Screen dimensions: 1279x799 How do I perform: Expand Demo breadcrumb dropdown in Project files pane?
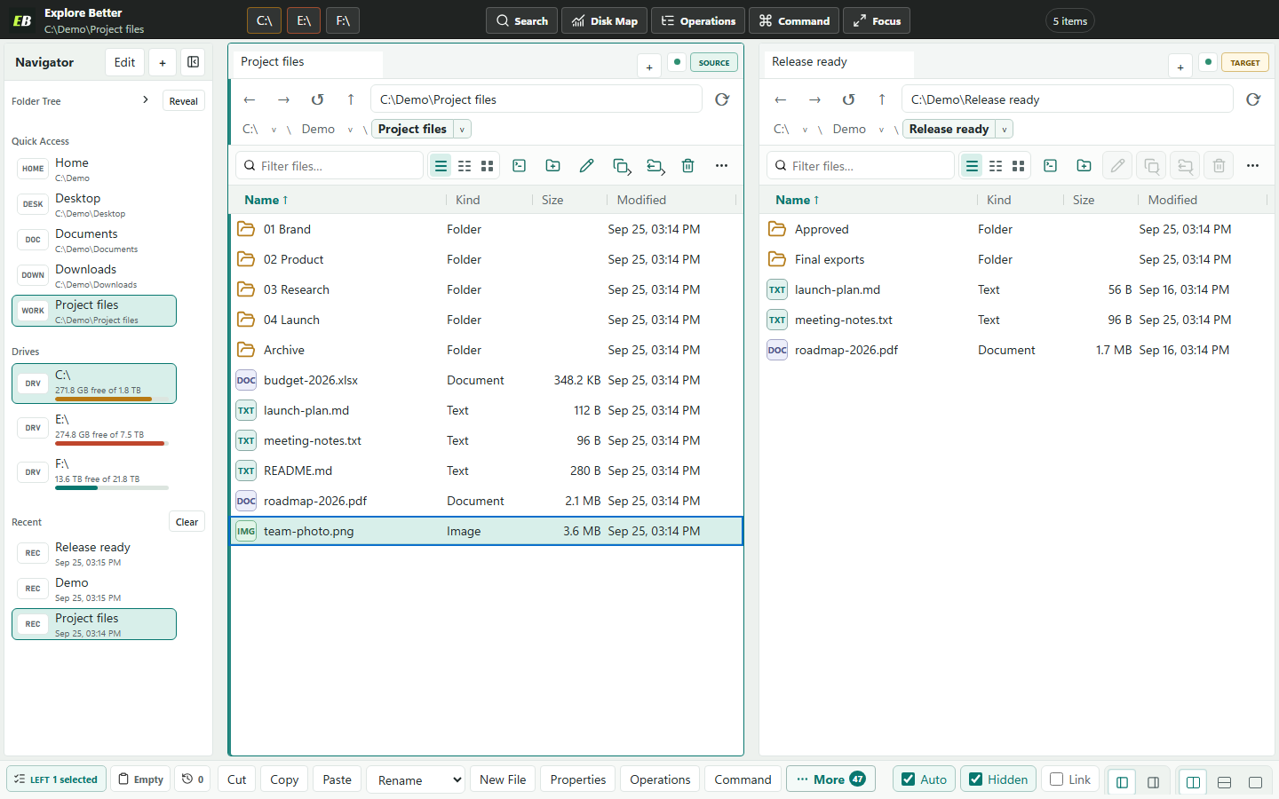350,130
